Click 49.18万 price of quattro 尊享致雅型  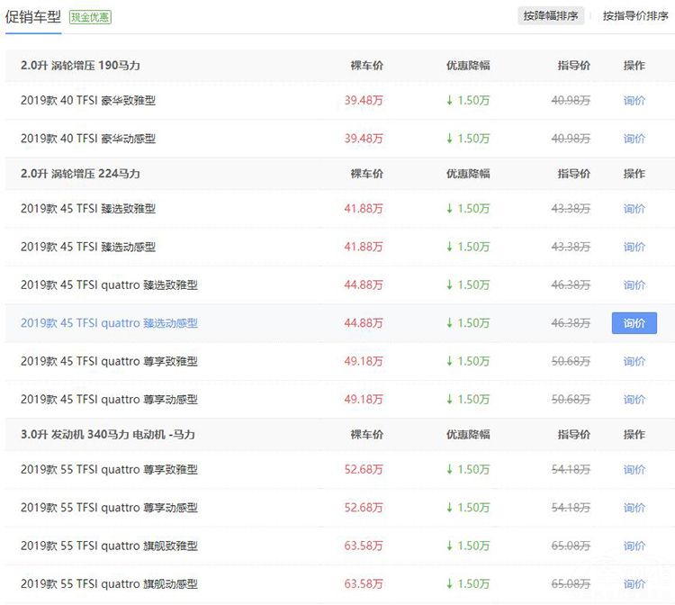[364, 361]
